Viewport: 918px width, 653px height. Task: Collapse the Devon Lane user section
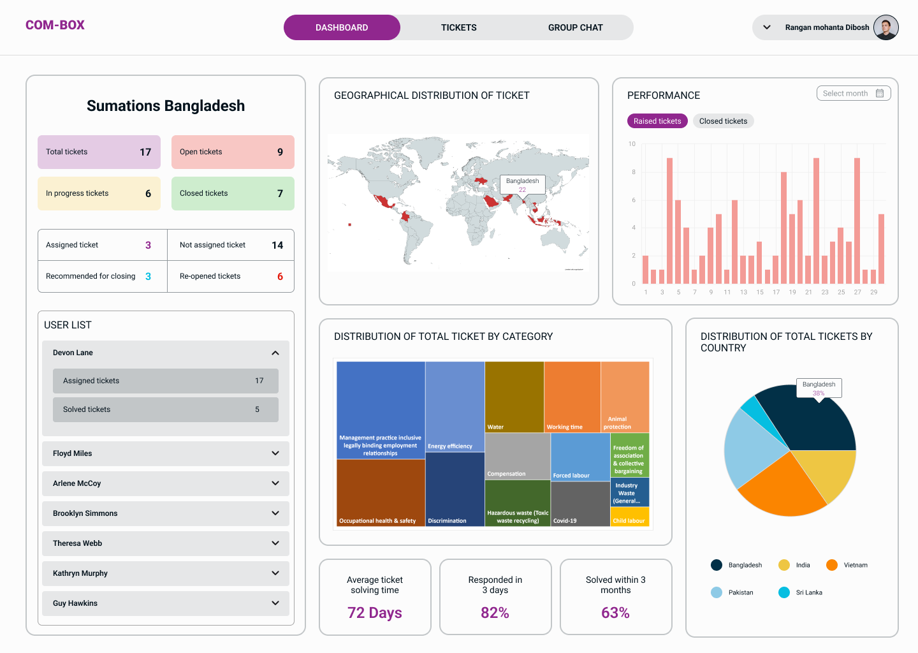pos(275,353)
